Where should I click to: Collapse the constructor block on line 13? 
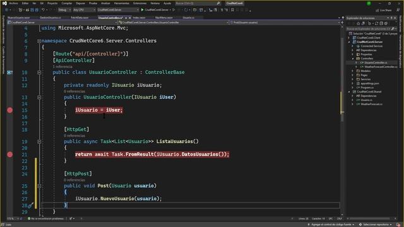[39, 97]
